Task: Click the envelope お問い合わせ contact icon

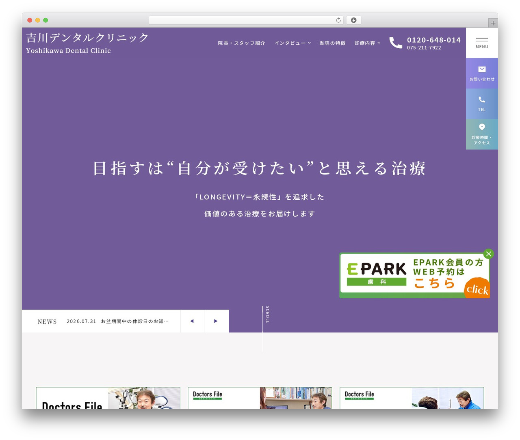Action: 482,73
